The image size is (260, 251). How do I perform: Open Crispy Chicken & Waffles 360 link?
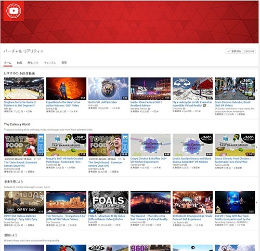(x=148, y=160)
